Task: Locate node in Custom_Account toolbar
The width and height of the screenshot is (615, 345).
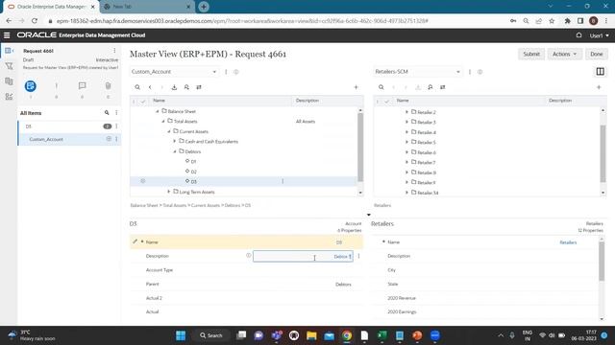Action: [186, 87]
